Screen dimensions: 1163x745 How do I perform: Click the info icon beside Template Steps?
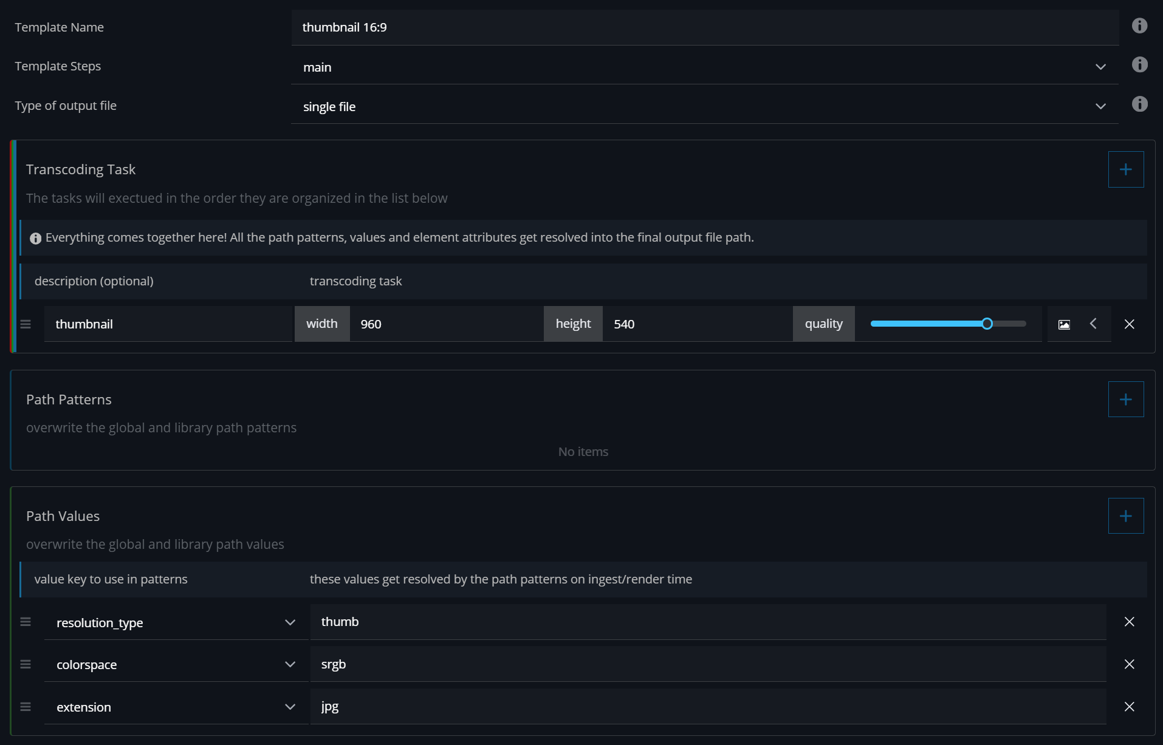point(1139,65)
